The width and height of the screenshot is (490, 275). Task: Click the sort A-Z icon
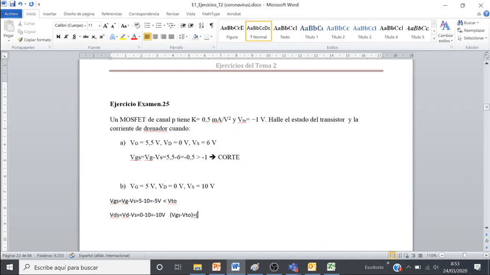pyautogui.click(x=201, y=25)
